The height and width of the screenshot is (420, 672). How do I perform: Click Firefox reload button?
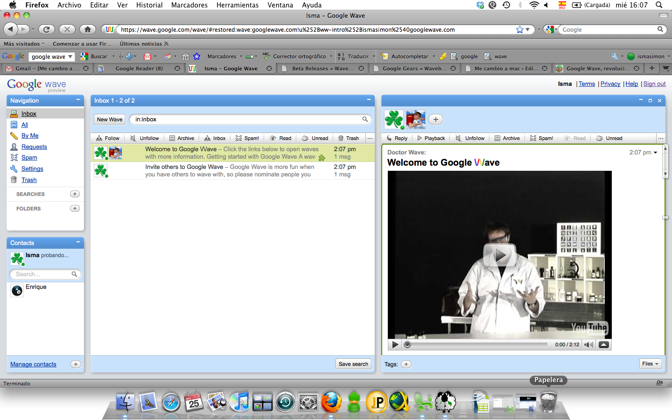(46, 29)
